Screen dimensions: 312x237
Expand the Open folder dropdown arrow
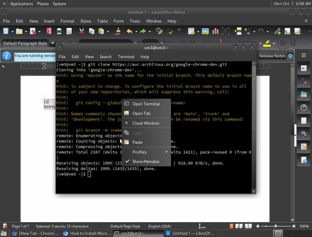click(26, 32)
